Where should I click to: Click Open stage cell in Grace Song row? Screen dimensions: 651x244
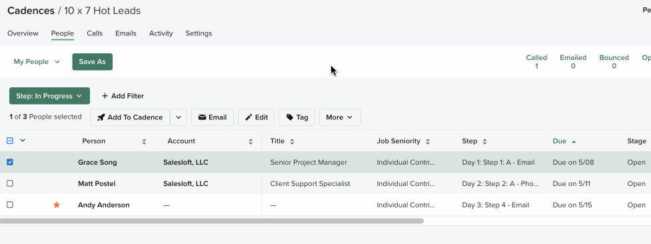[636, 162]
